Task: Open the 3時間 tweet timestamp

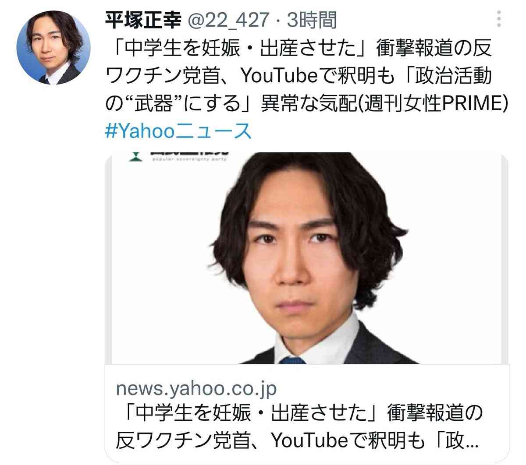Action: click(312, 19)
